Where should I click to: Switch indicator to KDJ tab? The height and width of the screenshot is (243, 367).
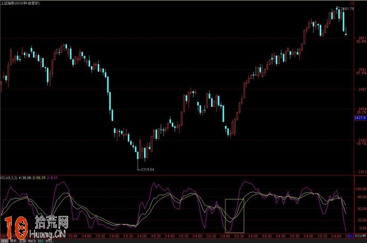click(x=41, y=241)
